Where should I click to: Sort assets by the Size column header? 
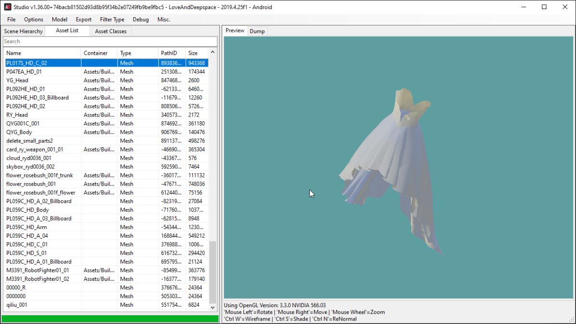point(196,53)
